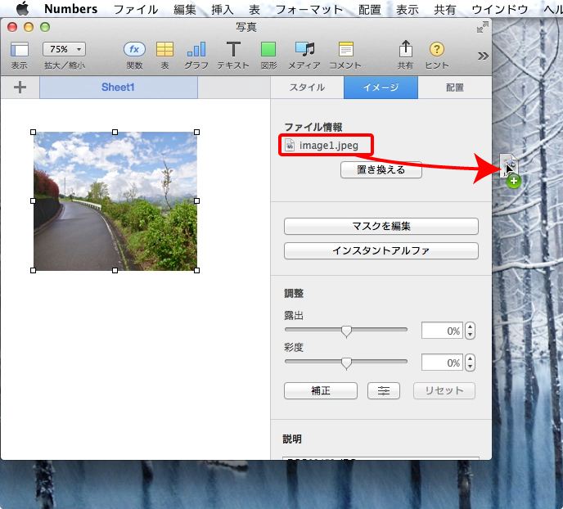Screen dimensions: 563x509
Task: Switch to the 配置 inspector tab
Action: click(454, 88)
